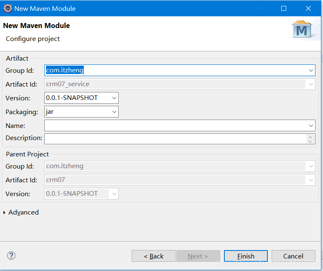Image resolution: width=323 pixels, height=271 pixels.
Task: Cancel the New Maven Module wizard
Action: click(293, 256)
